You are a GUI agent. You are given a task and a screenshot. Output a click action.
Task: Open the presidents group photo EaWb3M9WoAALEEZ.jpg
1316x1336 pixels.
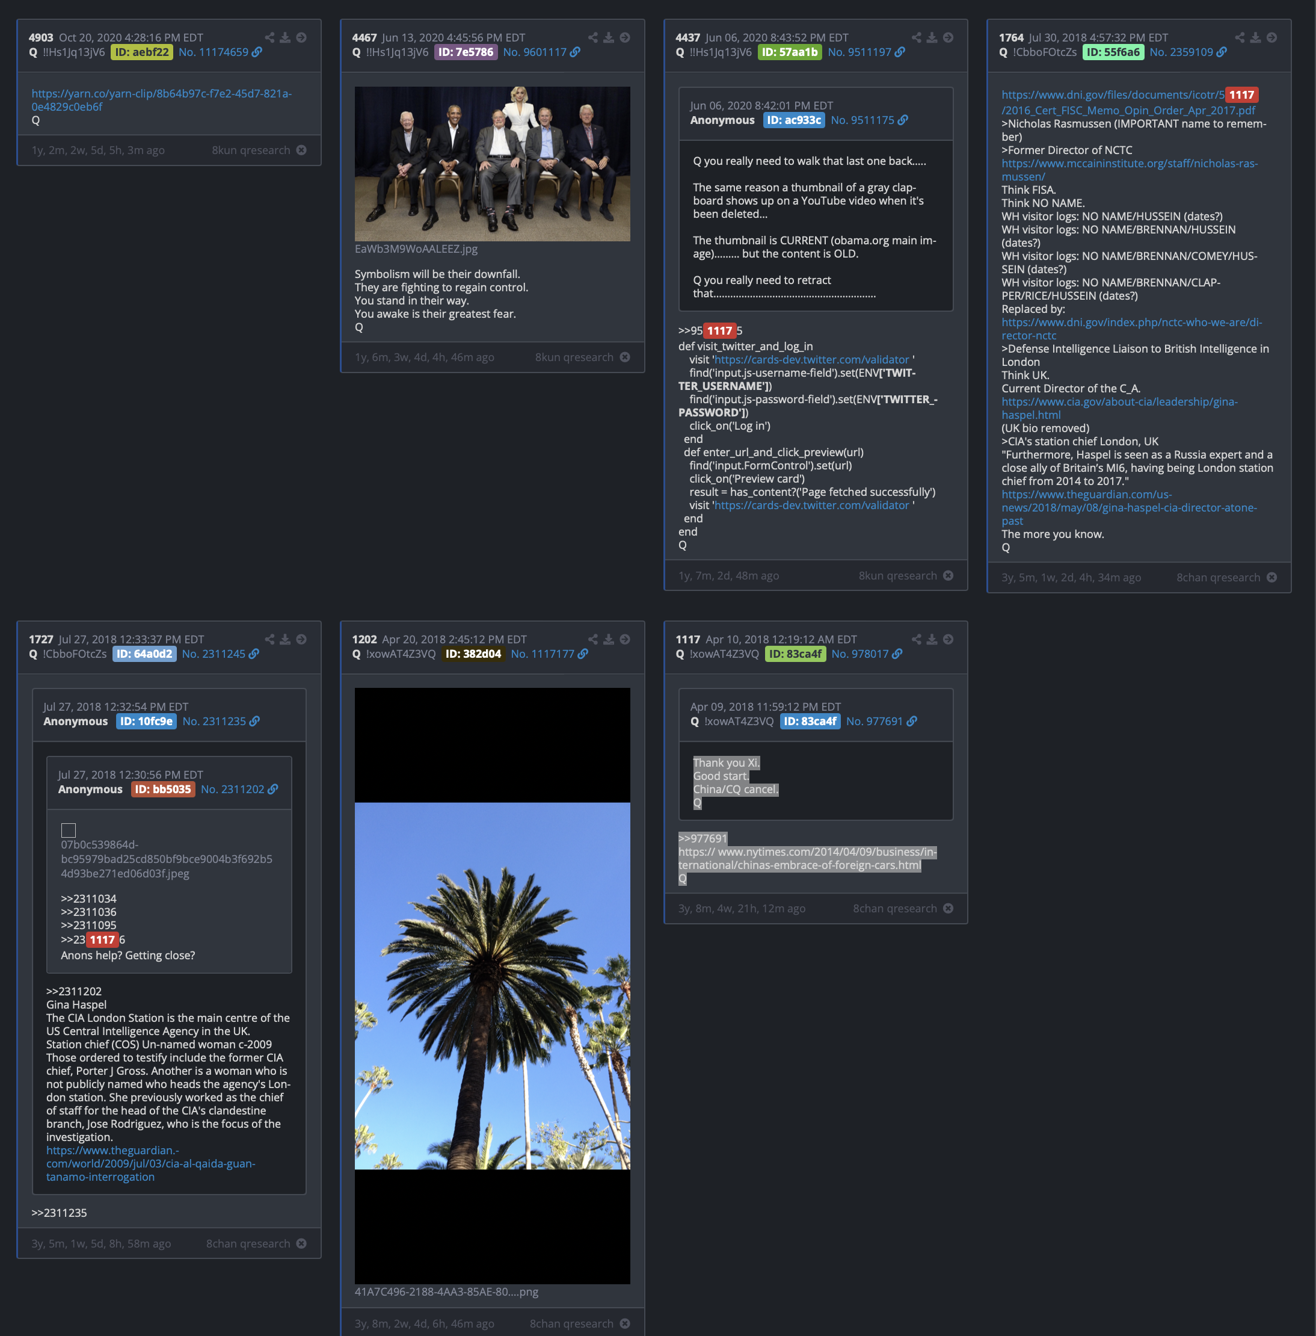pyautogui.click(x=492, y=164)
